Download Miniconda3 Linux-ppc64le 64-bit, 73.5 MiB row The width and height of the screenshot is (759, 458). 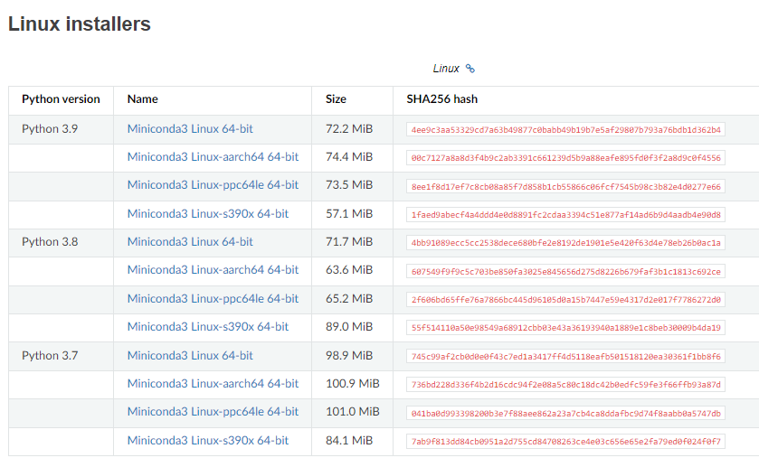point(213,185)
